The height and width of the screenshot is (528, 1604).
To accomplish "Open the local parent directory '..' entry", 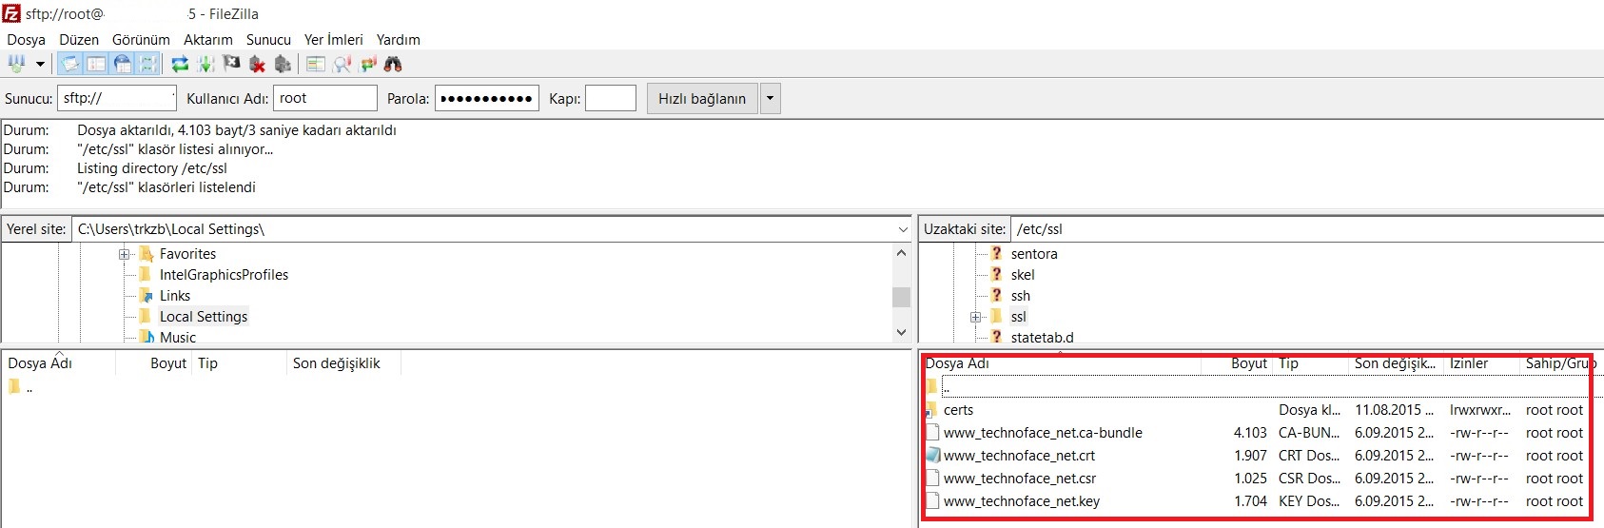I will [29, 386].
